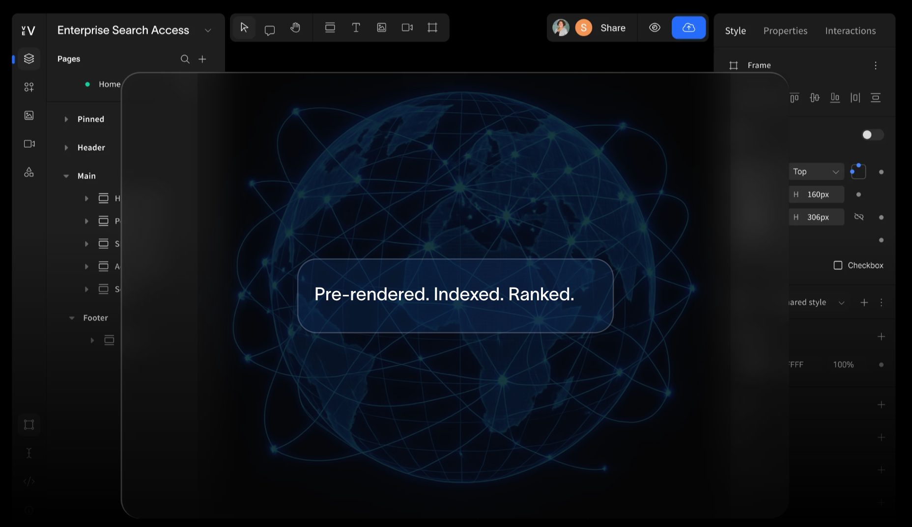The image size is (912, 527).
Task: Activate the hand pan tool
Action: (295, 27)
